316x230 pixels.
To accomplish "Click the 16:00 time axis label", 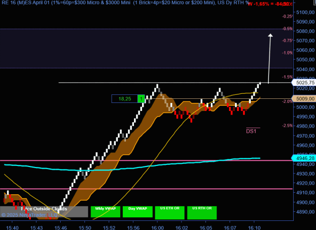I will coord(157,227).
